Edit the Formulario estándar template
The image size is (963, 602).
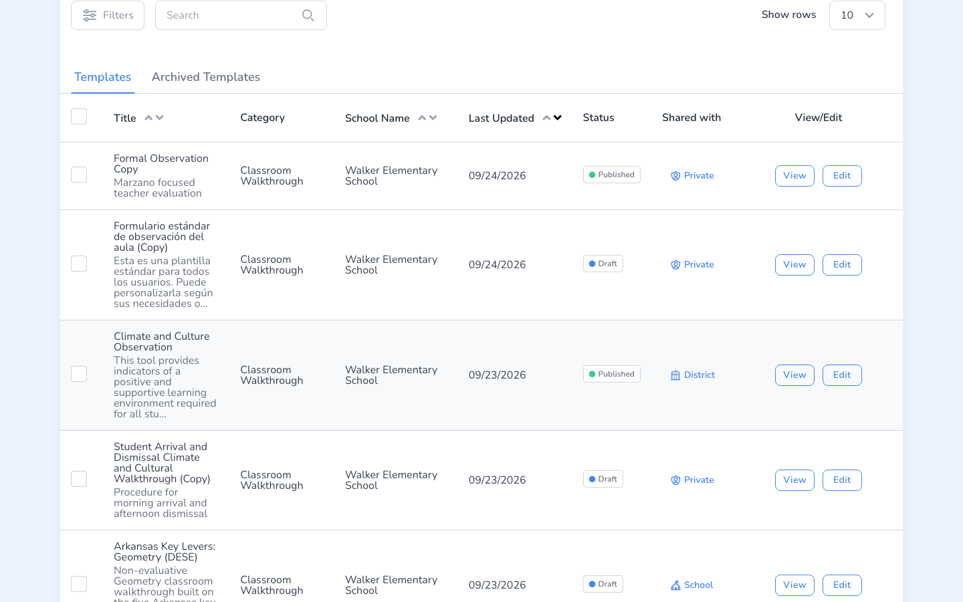coord(842,265)
